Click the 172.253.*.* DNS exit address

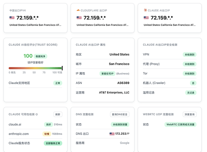(122, 134)
